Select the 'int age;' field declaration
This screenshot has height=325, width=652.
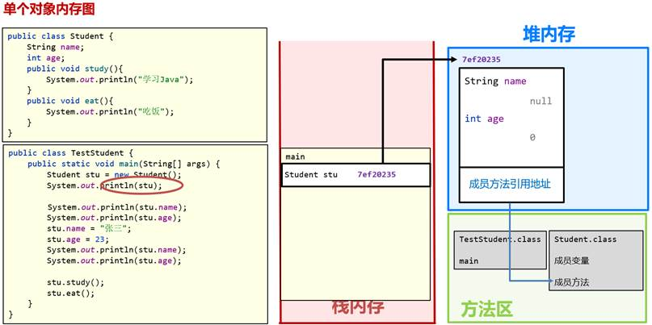(x=46, y=58)
